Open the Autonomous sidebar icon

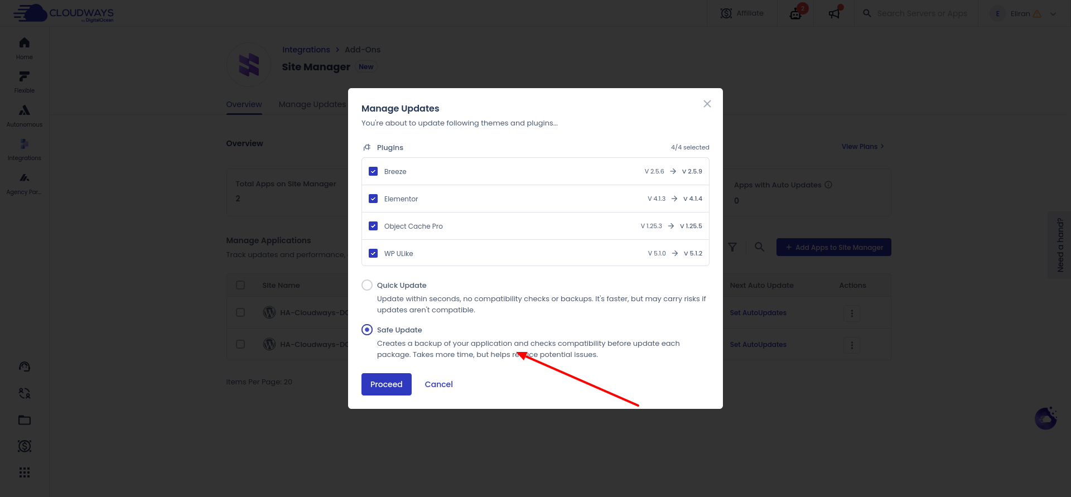tap(25, 110)
